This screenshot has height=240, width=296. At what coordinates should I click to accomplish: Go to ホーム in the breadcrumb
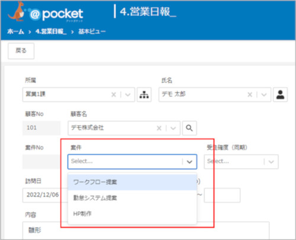[x=15, y=31]
